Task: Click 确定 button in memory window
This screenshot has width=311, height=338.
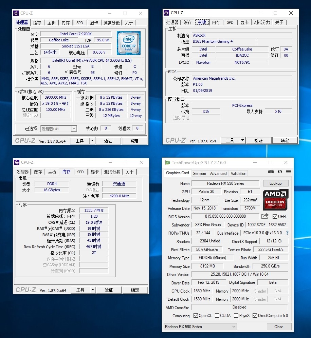Action: [135, 290]
